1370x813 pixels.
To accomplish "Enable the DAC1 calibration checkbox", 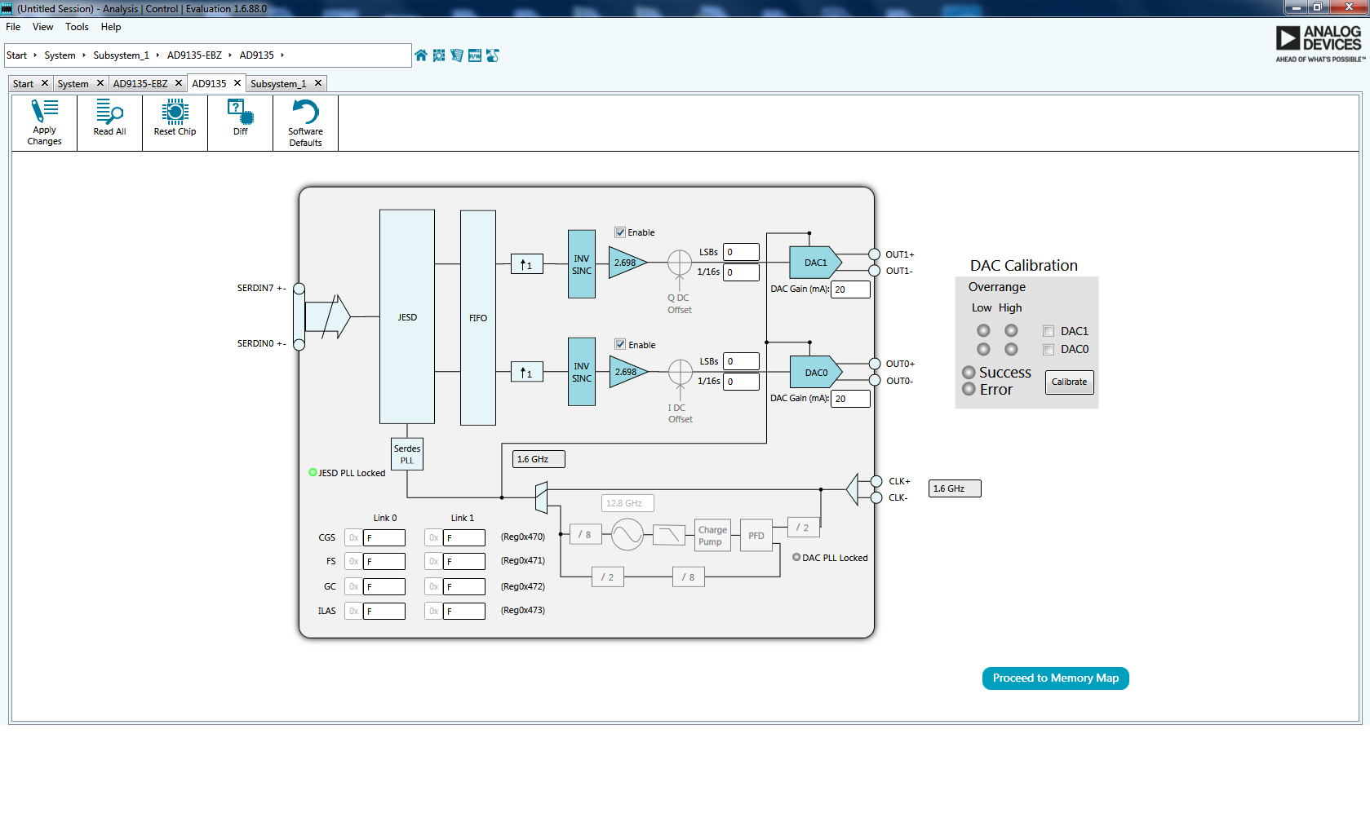I will click(1048, 330).
